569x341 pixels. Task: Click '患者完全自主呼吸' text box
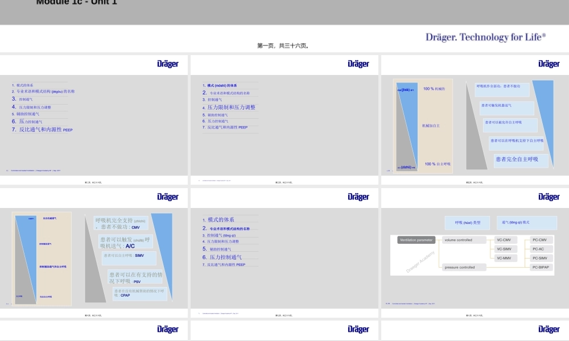point(520,160)
